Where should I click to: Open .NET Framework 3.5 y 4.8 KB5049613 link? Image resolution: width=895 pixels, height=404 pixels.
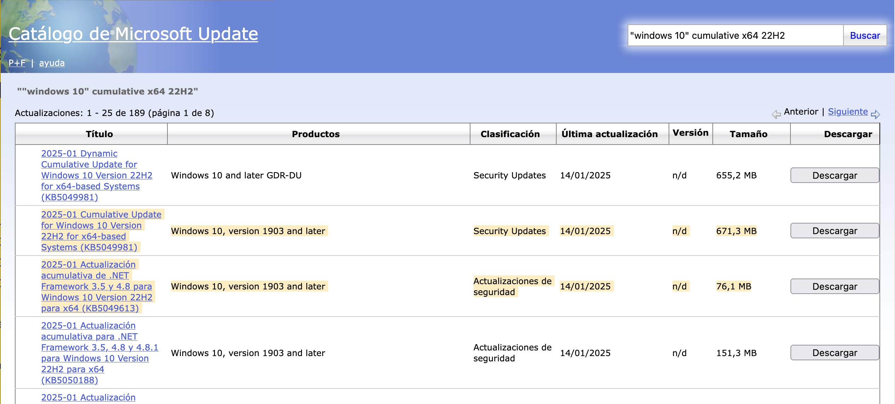pos(97,286)
